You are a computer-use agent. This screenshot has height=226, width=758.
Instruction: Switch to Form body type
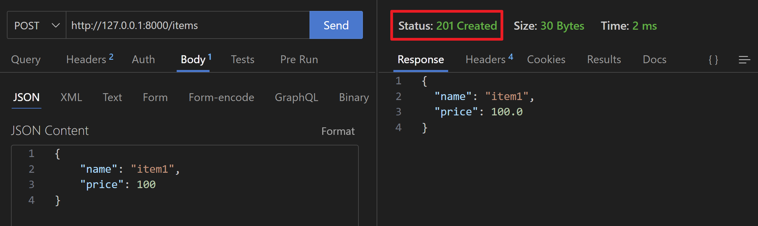click(x=155, y=97)
